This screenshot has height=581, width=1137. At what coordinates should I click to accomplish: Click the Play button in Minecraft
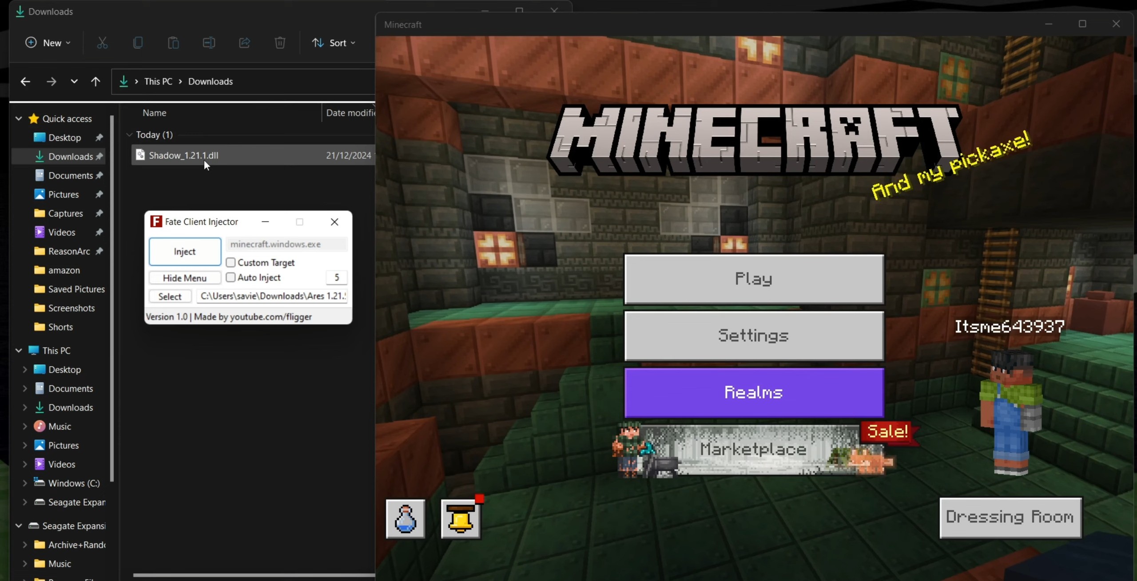pyautogui.click(x=754, y=279)
